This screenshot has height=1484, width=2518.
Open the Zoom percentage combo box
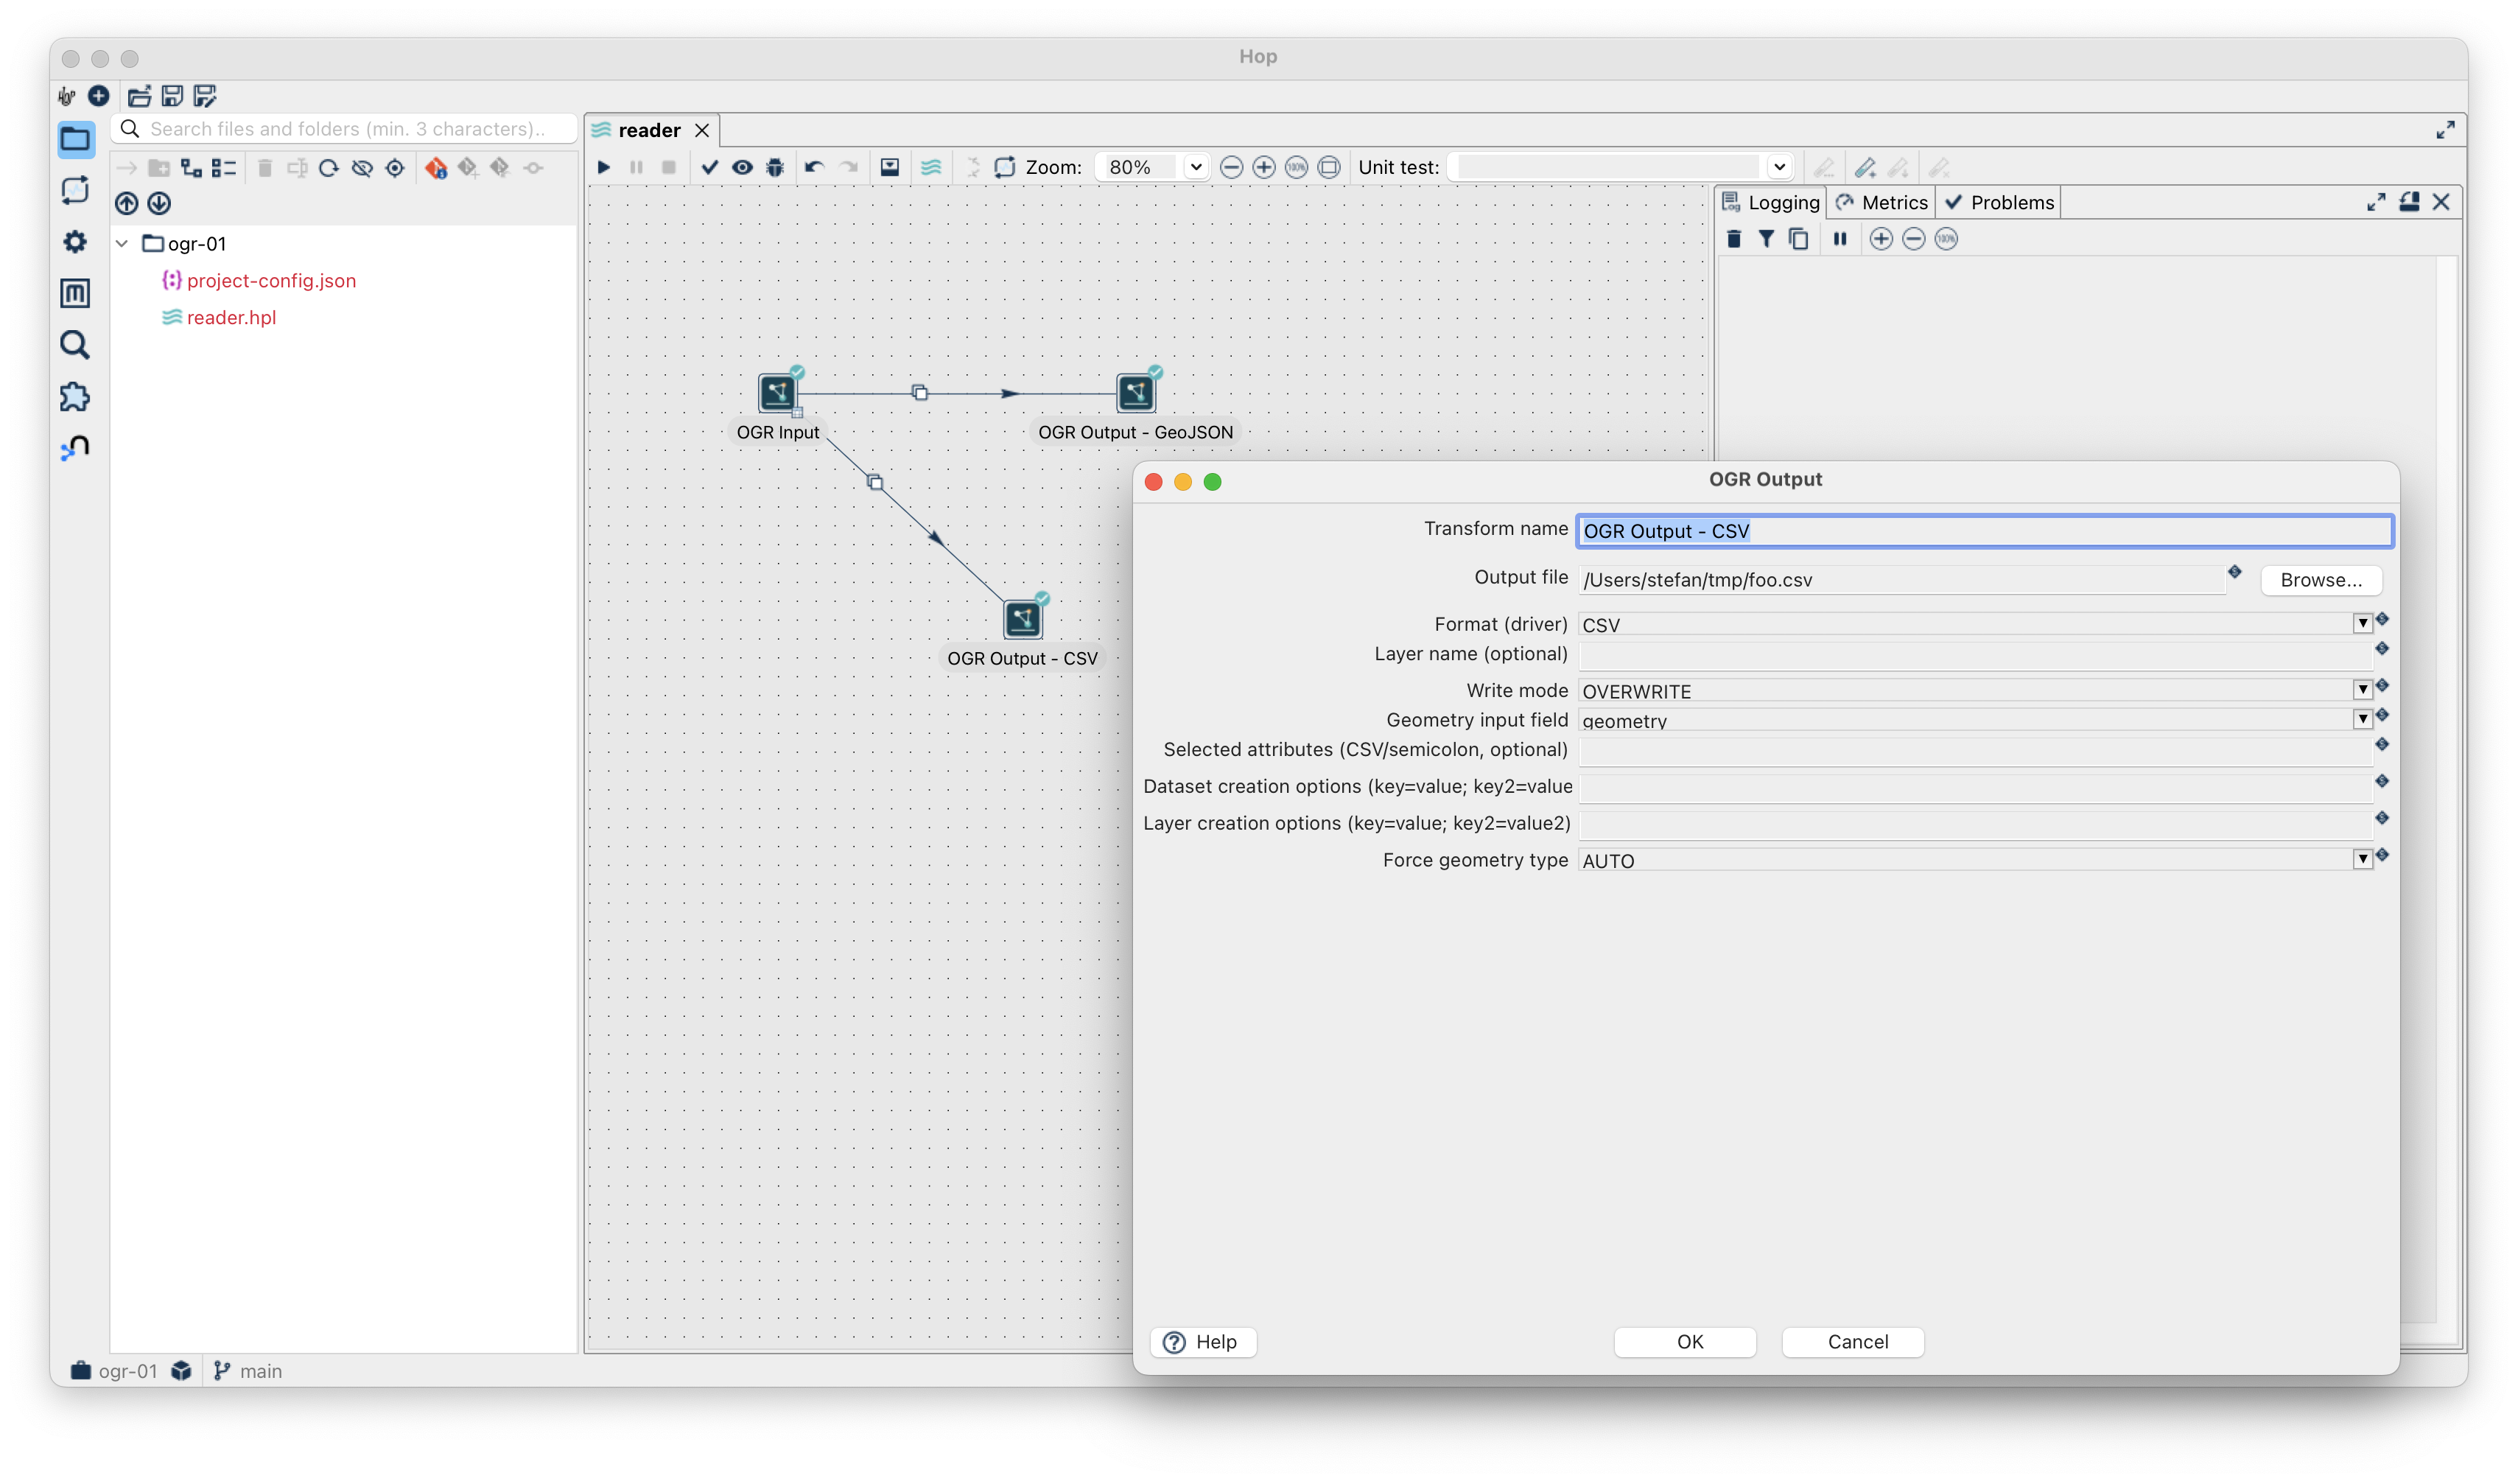[x=1196, y=167]
